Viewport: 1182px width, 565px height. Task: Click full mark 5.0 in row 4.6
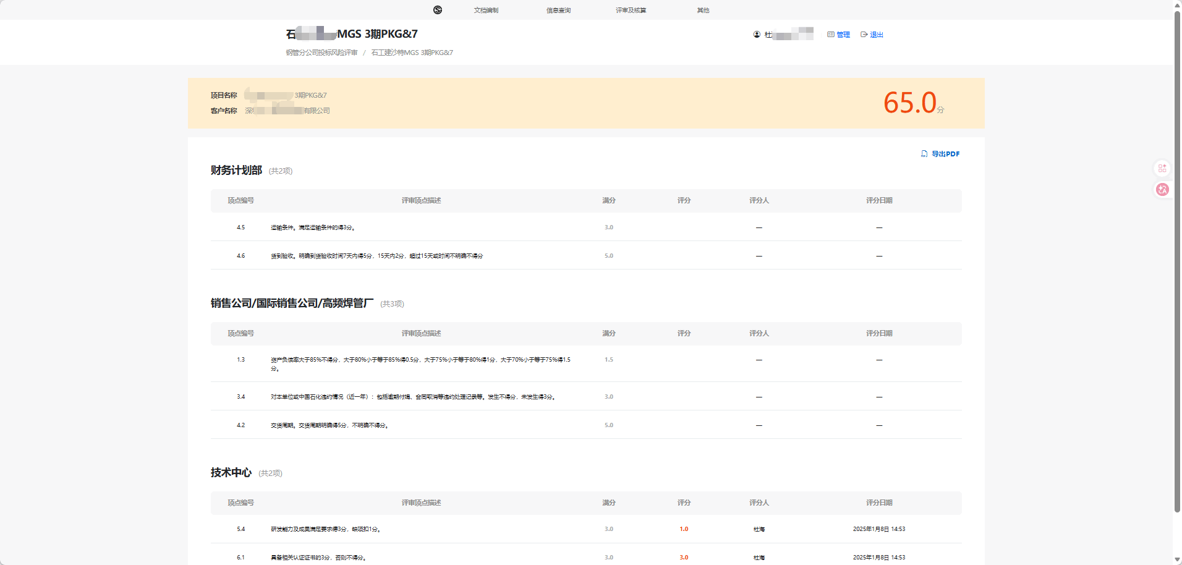click(609, 256)
